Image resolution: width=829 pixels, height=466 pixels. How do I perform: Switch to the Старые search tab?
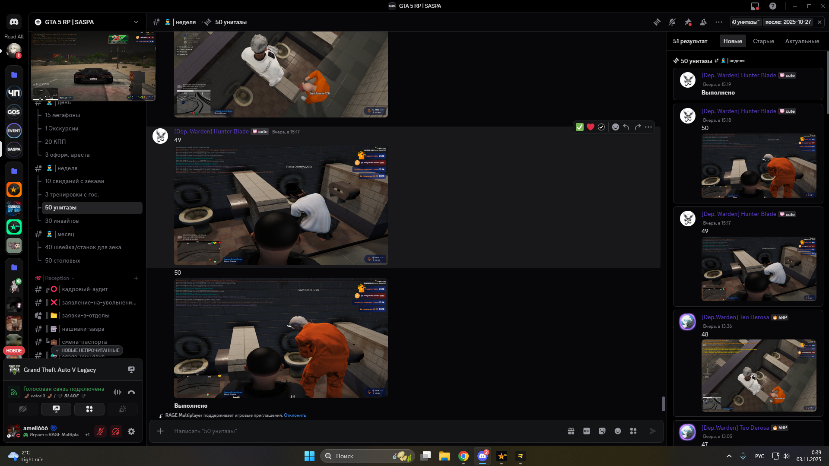(763, 41)
